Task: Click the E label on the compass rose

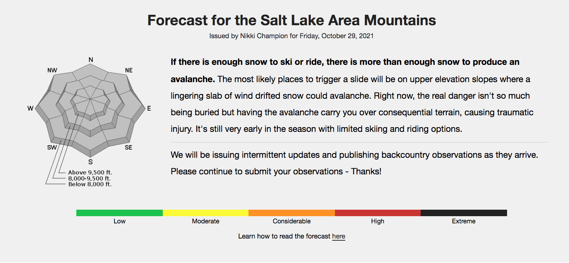Action: [x=149, y=108]
